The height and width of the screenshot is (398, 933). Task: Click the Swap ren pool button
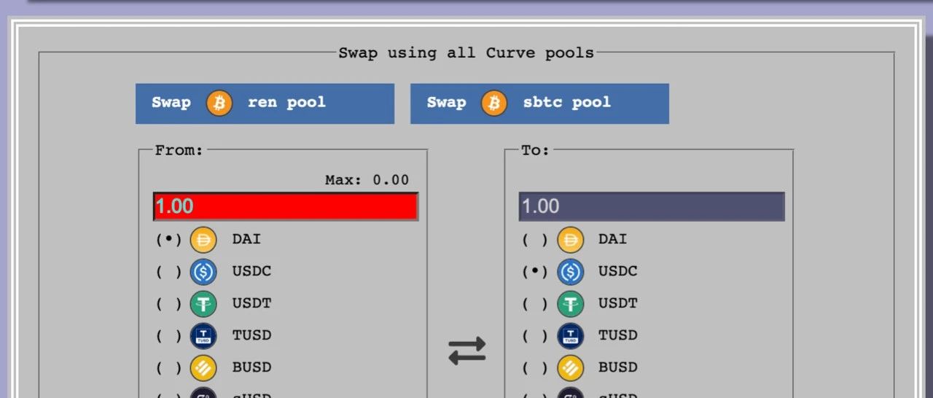265,104
